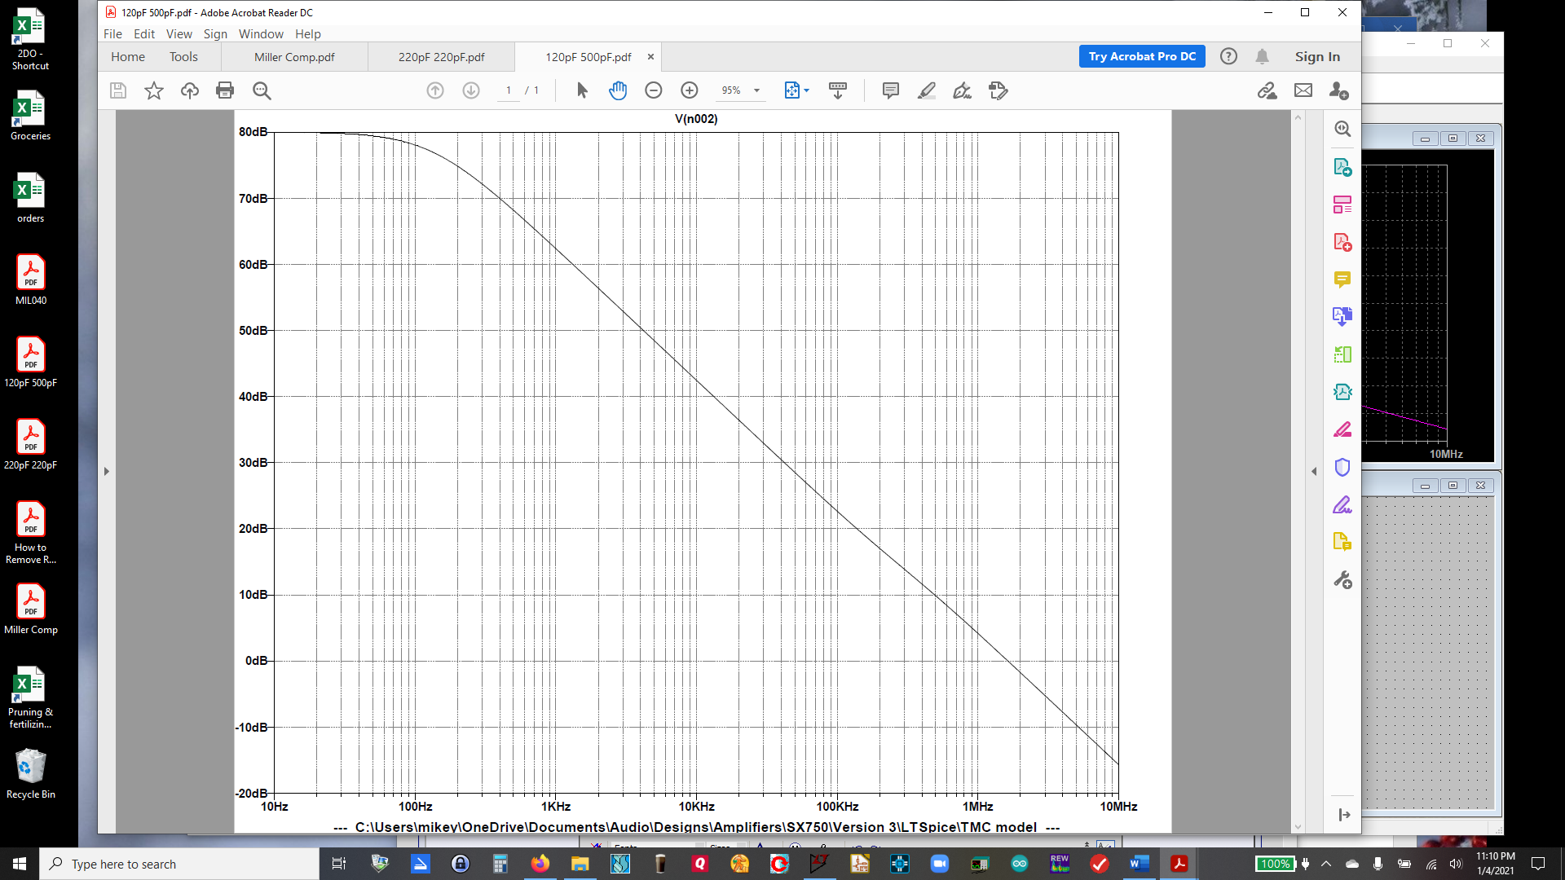Open Miller Comp PDF desktop icon
1565x880 pixels.
click(x=31, y=609)
